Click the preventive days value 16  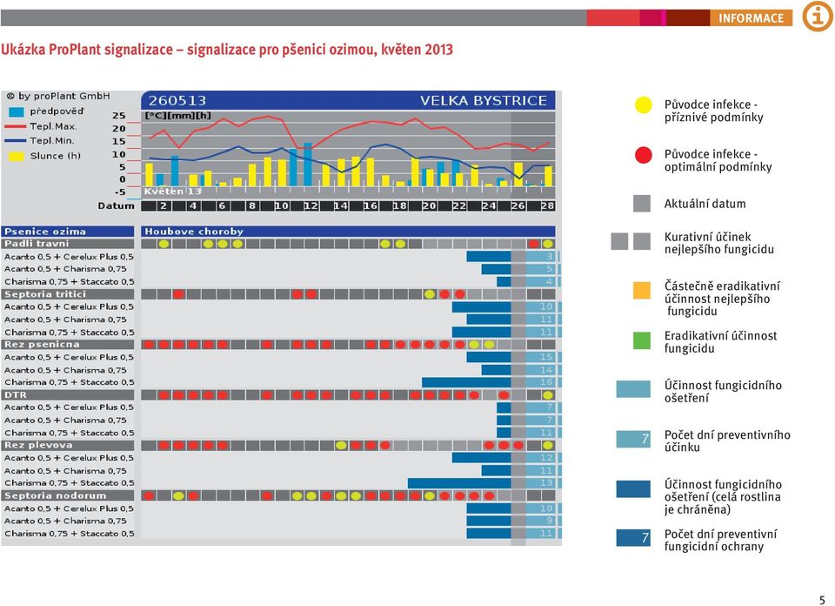coord(546,382)
